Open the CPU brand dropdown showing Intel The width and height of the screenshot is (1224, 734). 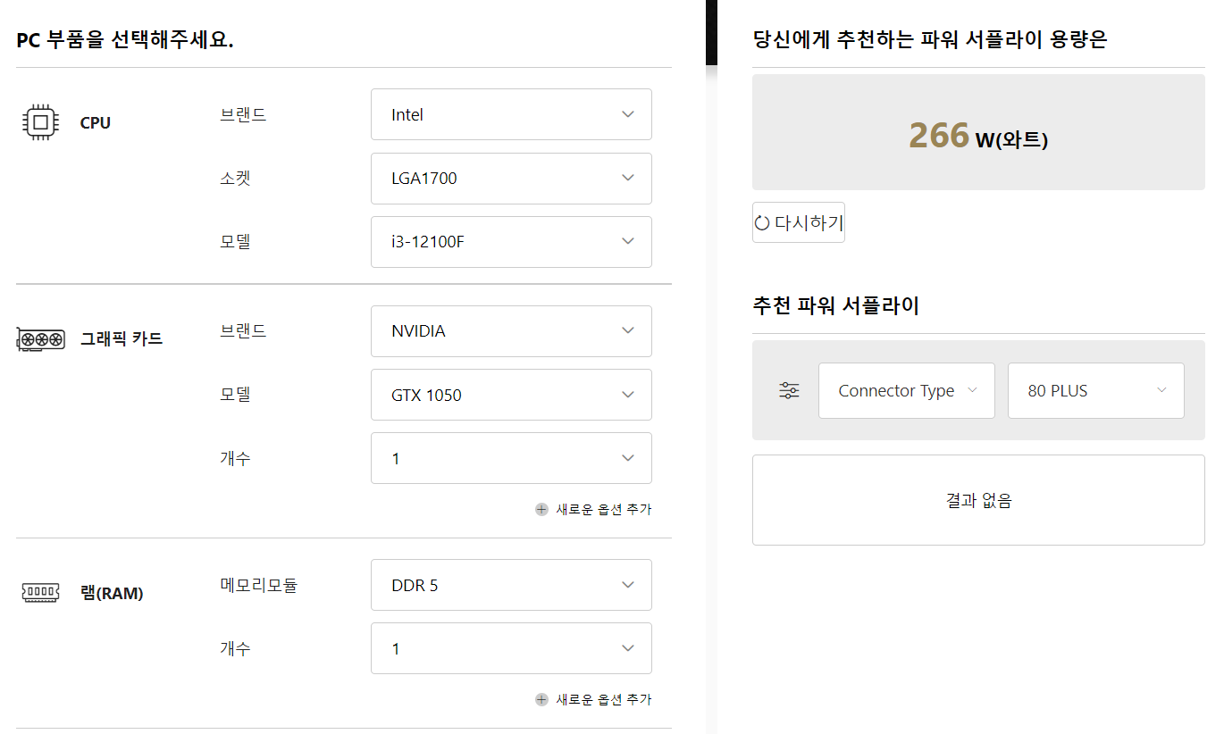tap(511, 114)
